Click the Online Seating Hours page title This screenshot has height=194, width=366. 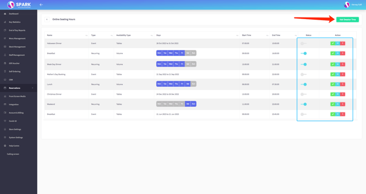pyautogui.click(x=64, y=19)
